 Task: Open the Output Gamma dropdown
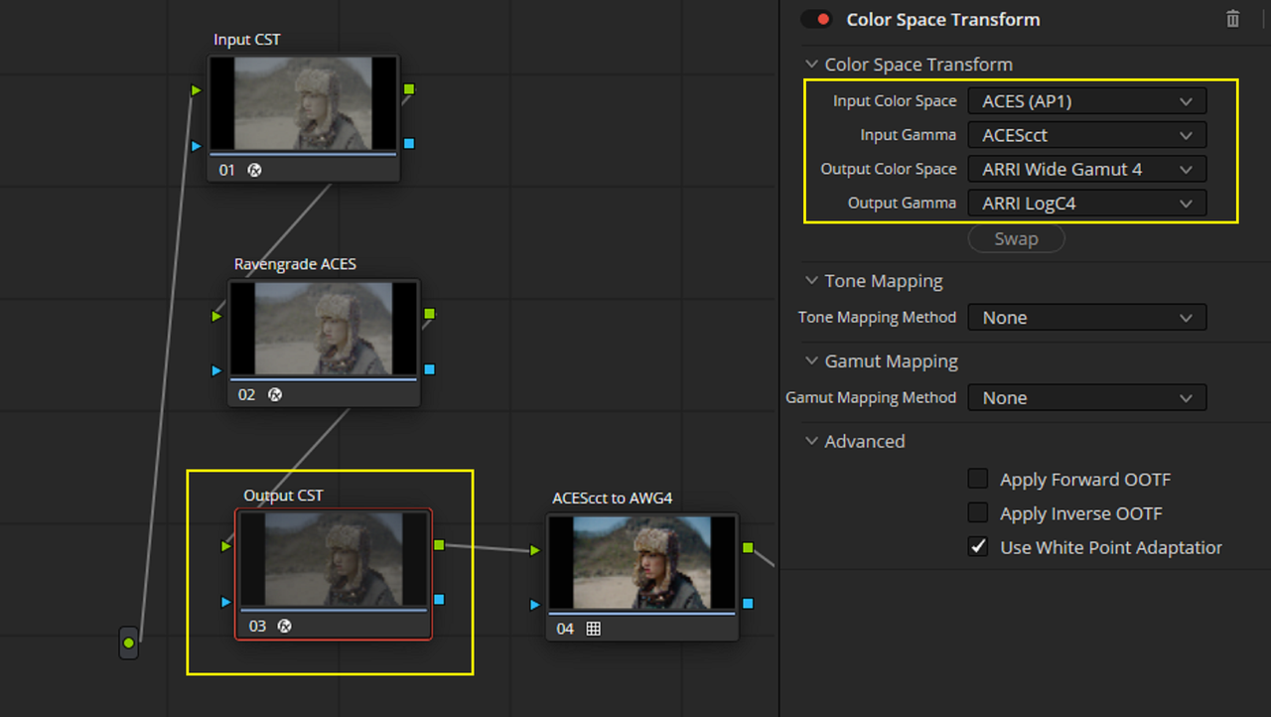click(1087, 204)
